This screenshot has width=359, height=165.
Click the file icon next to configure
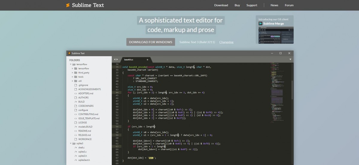click(76, 110)
